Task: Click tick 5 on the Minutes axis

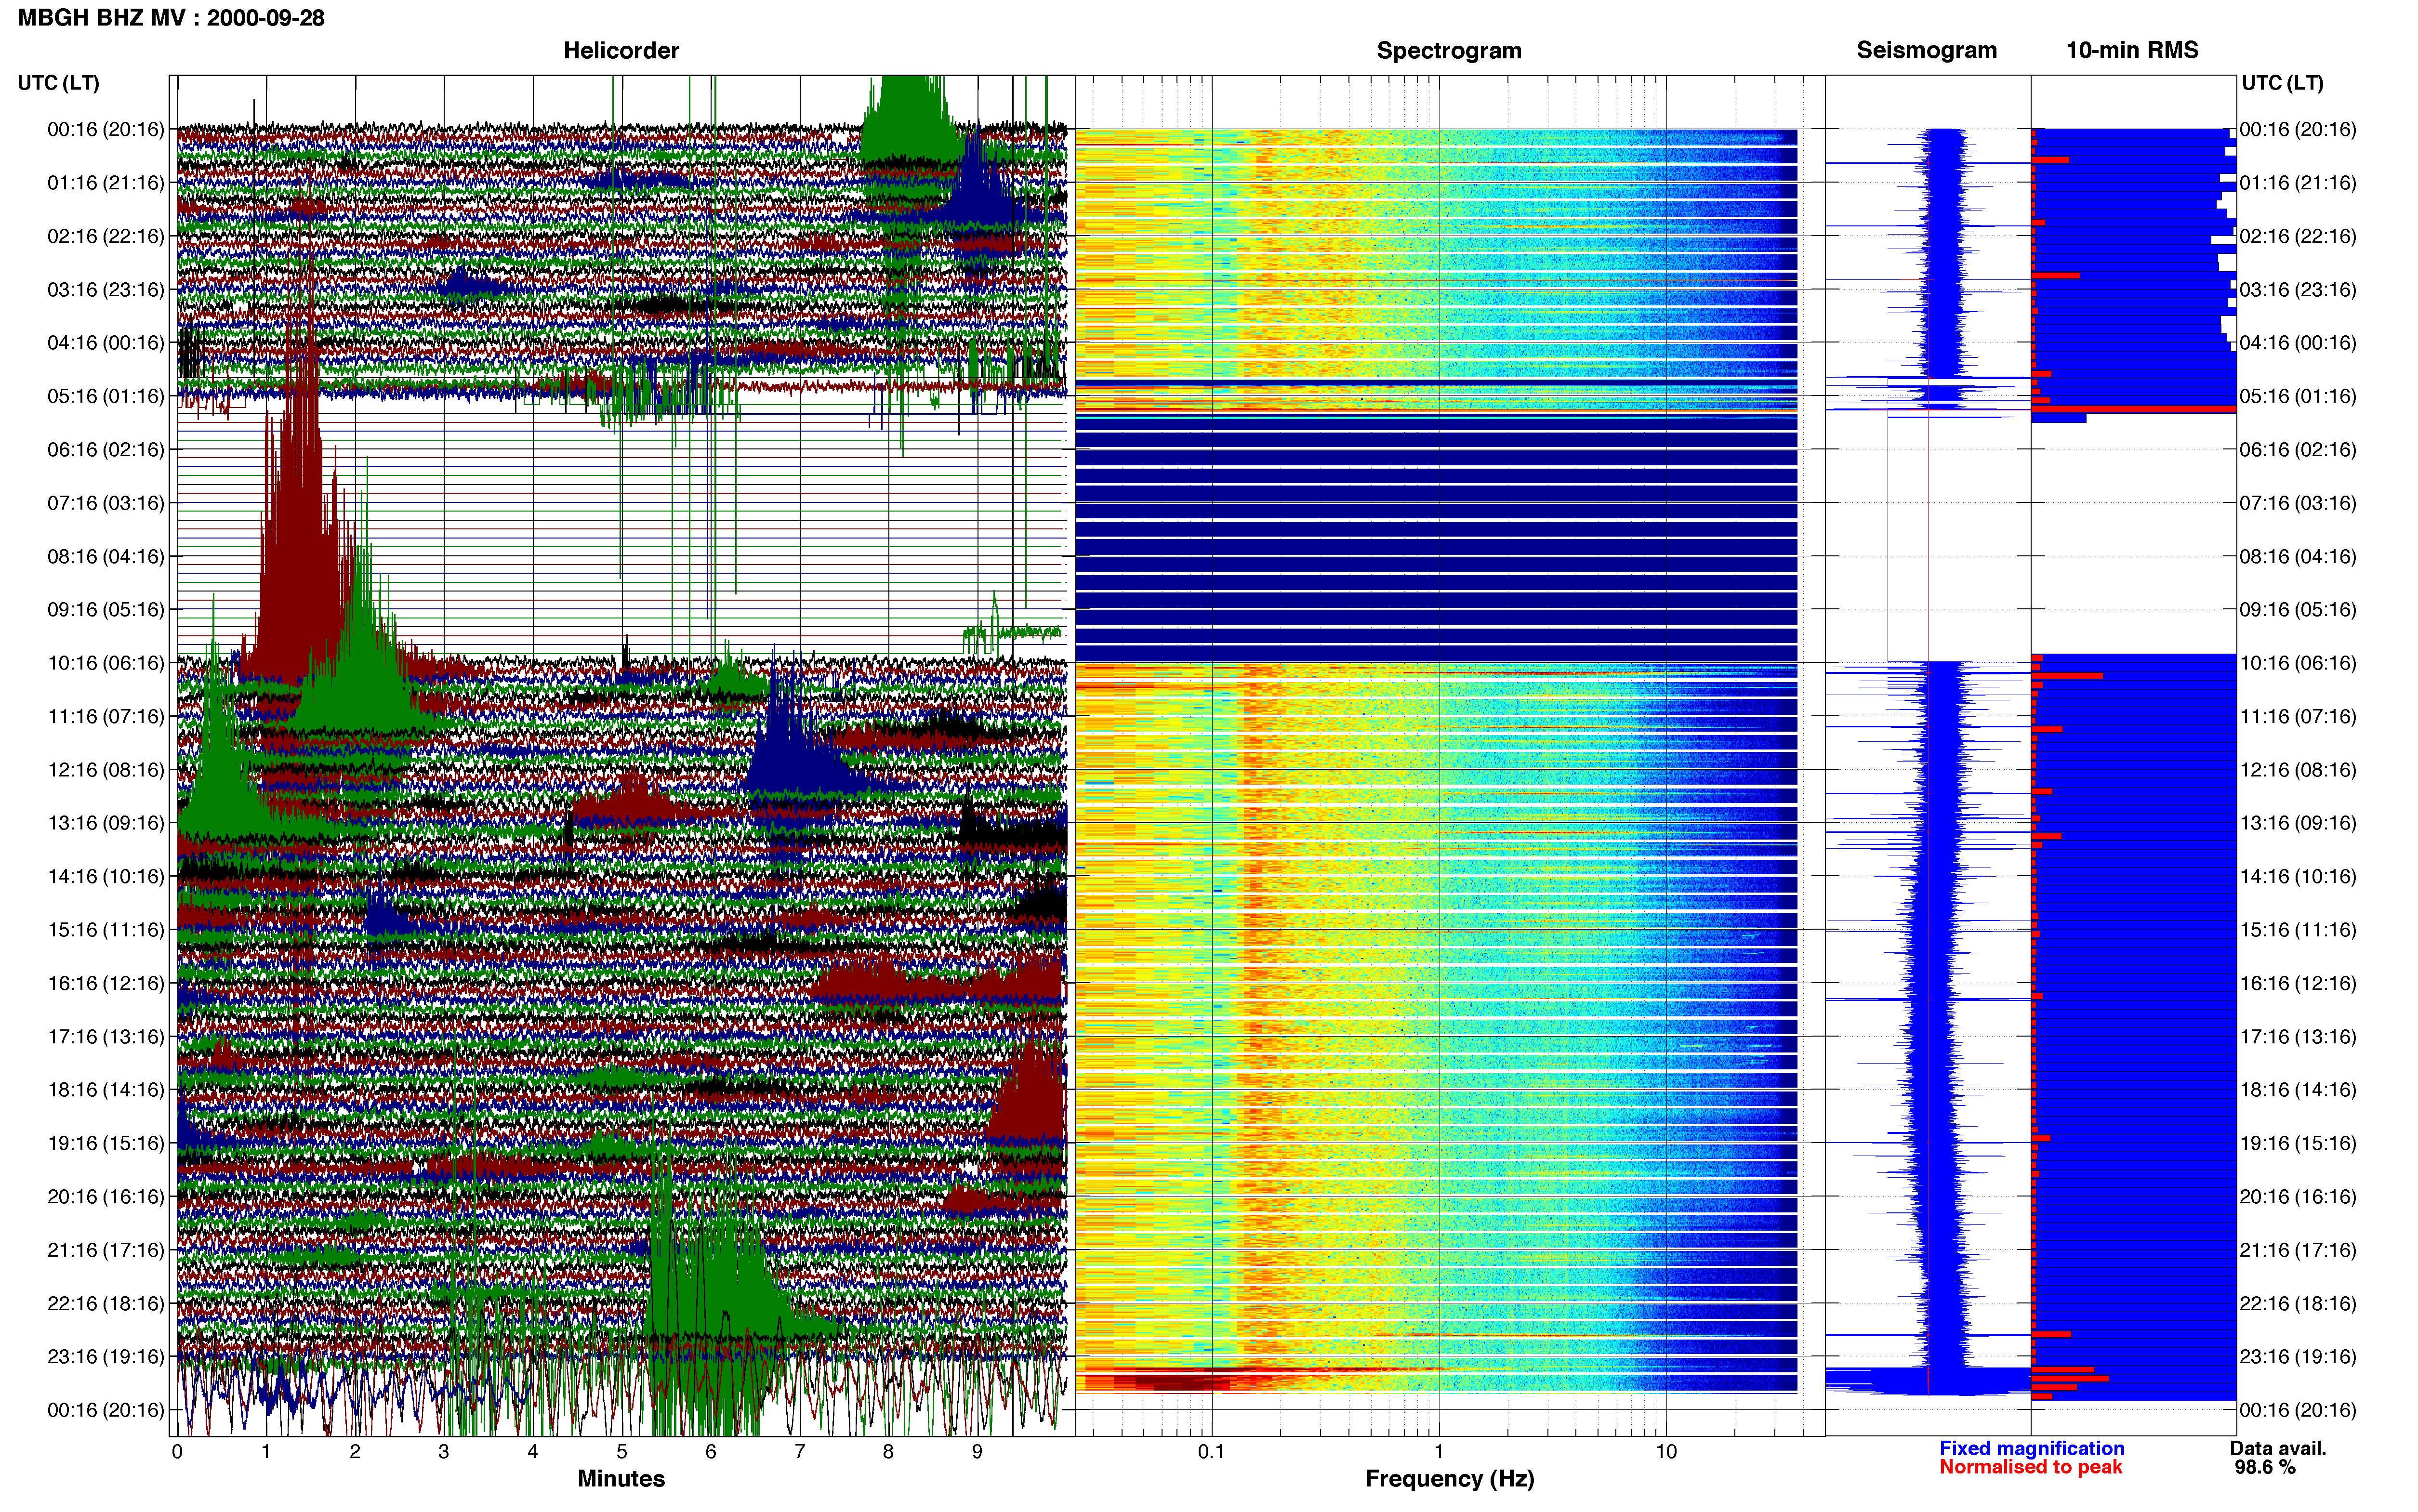Action: (621, 1452)
